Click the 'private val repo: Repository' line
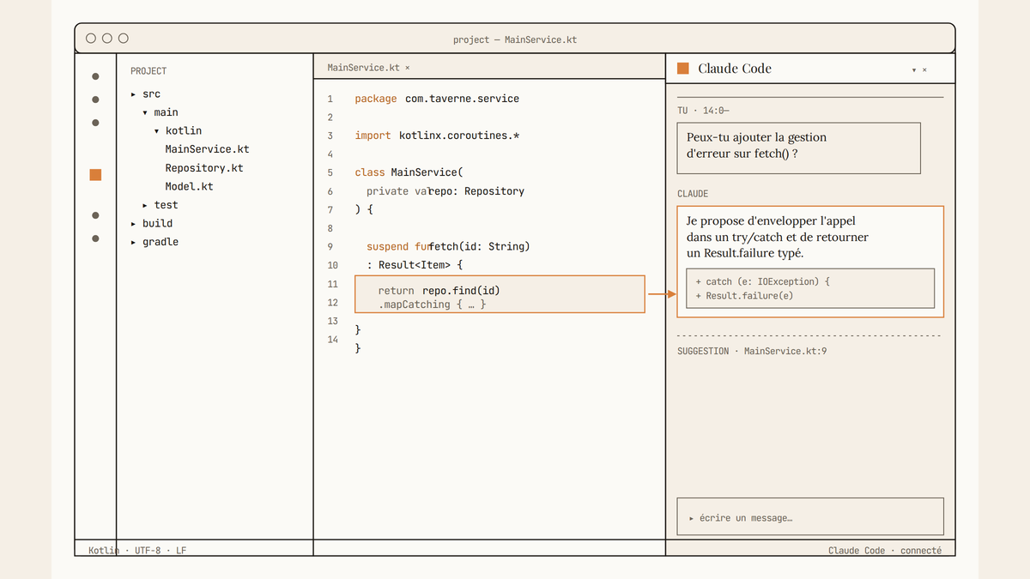 pos(445,191)
